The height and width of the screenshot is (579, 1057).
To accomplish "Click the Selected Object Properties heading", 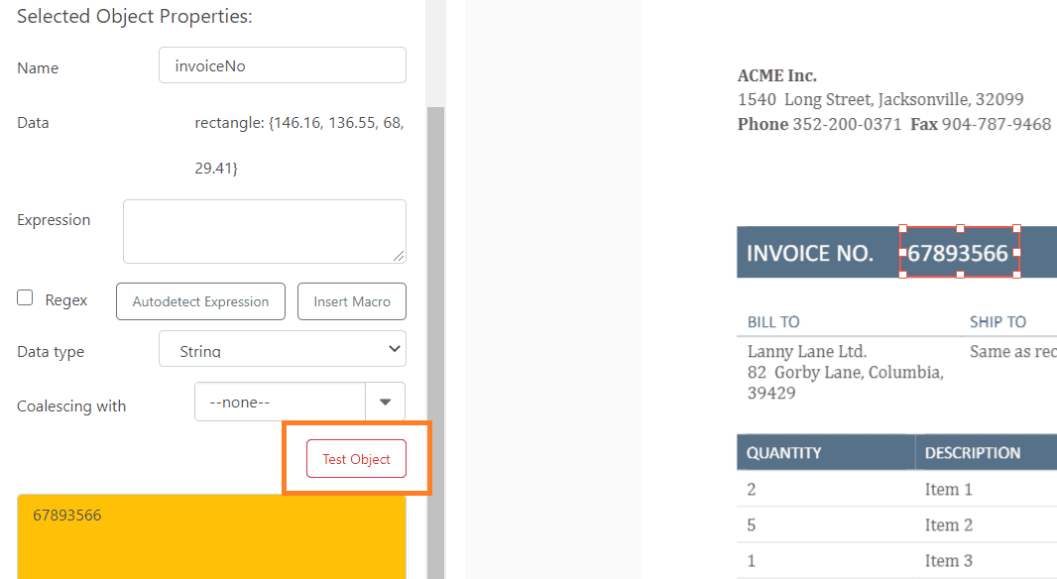I will click(129, 16).
